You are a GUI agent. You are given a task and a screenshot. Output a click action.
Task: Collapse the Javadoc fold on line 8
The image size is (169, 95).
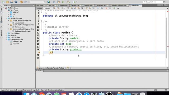[41, 21]
